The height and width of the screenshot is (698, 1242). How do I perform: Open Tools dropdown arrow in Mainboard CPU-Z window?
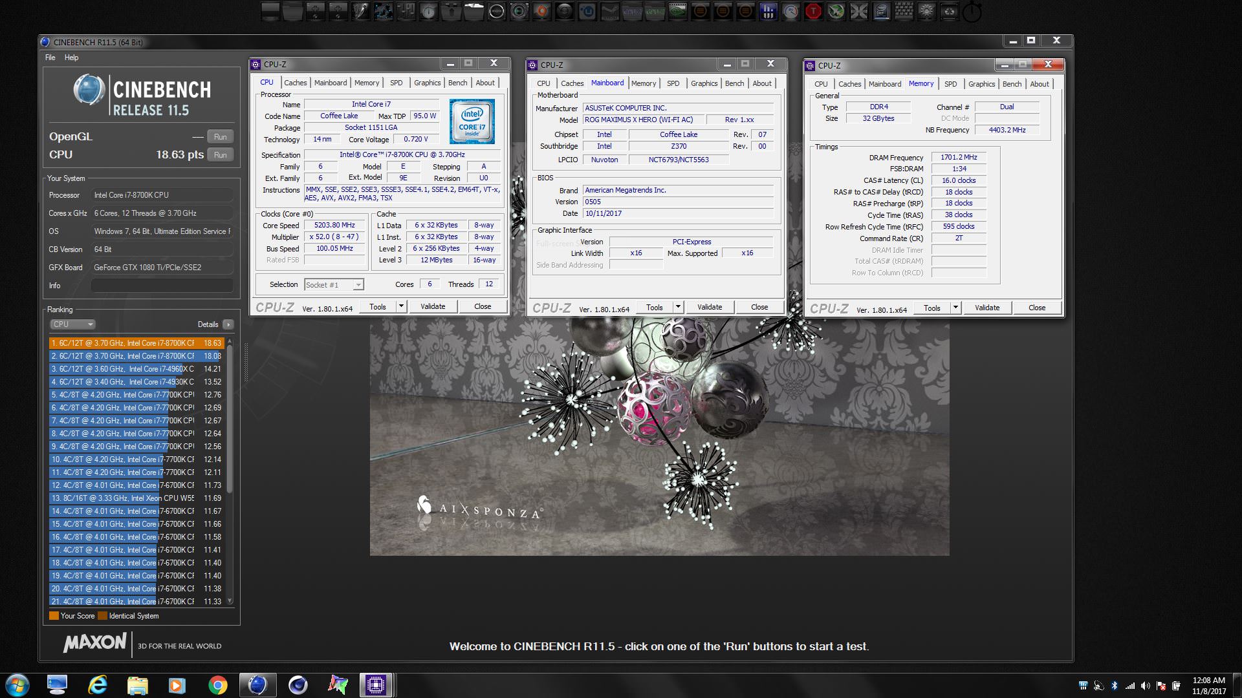point(678,307)
